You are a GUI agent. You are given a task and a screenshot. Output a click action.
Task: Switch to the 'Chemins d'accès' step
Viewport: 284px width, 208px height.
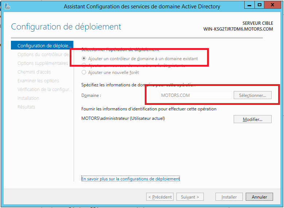pyautogui.click(x=34, y=72)
